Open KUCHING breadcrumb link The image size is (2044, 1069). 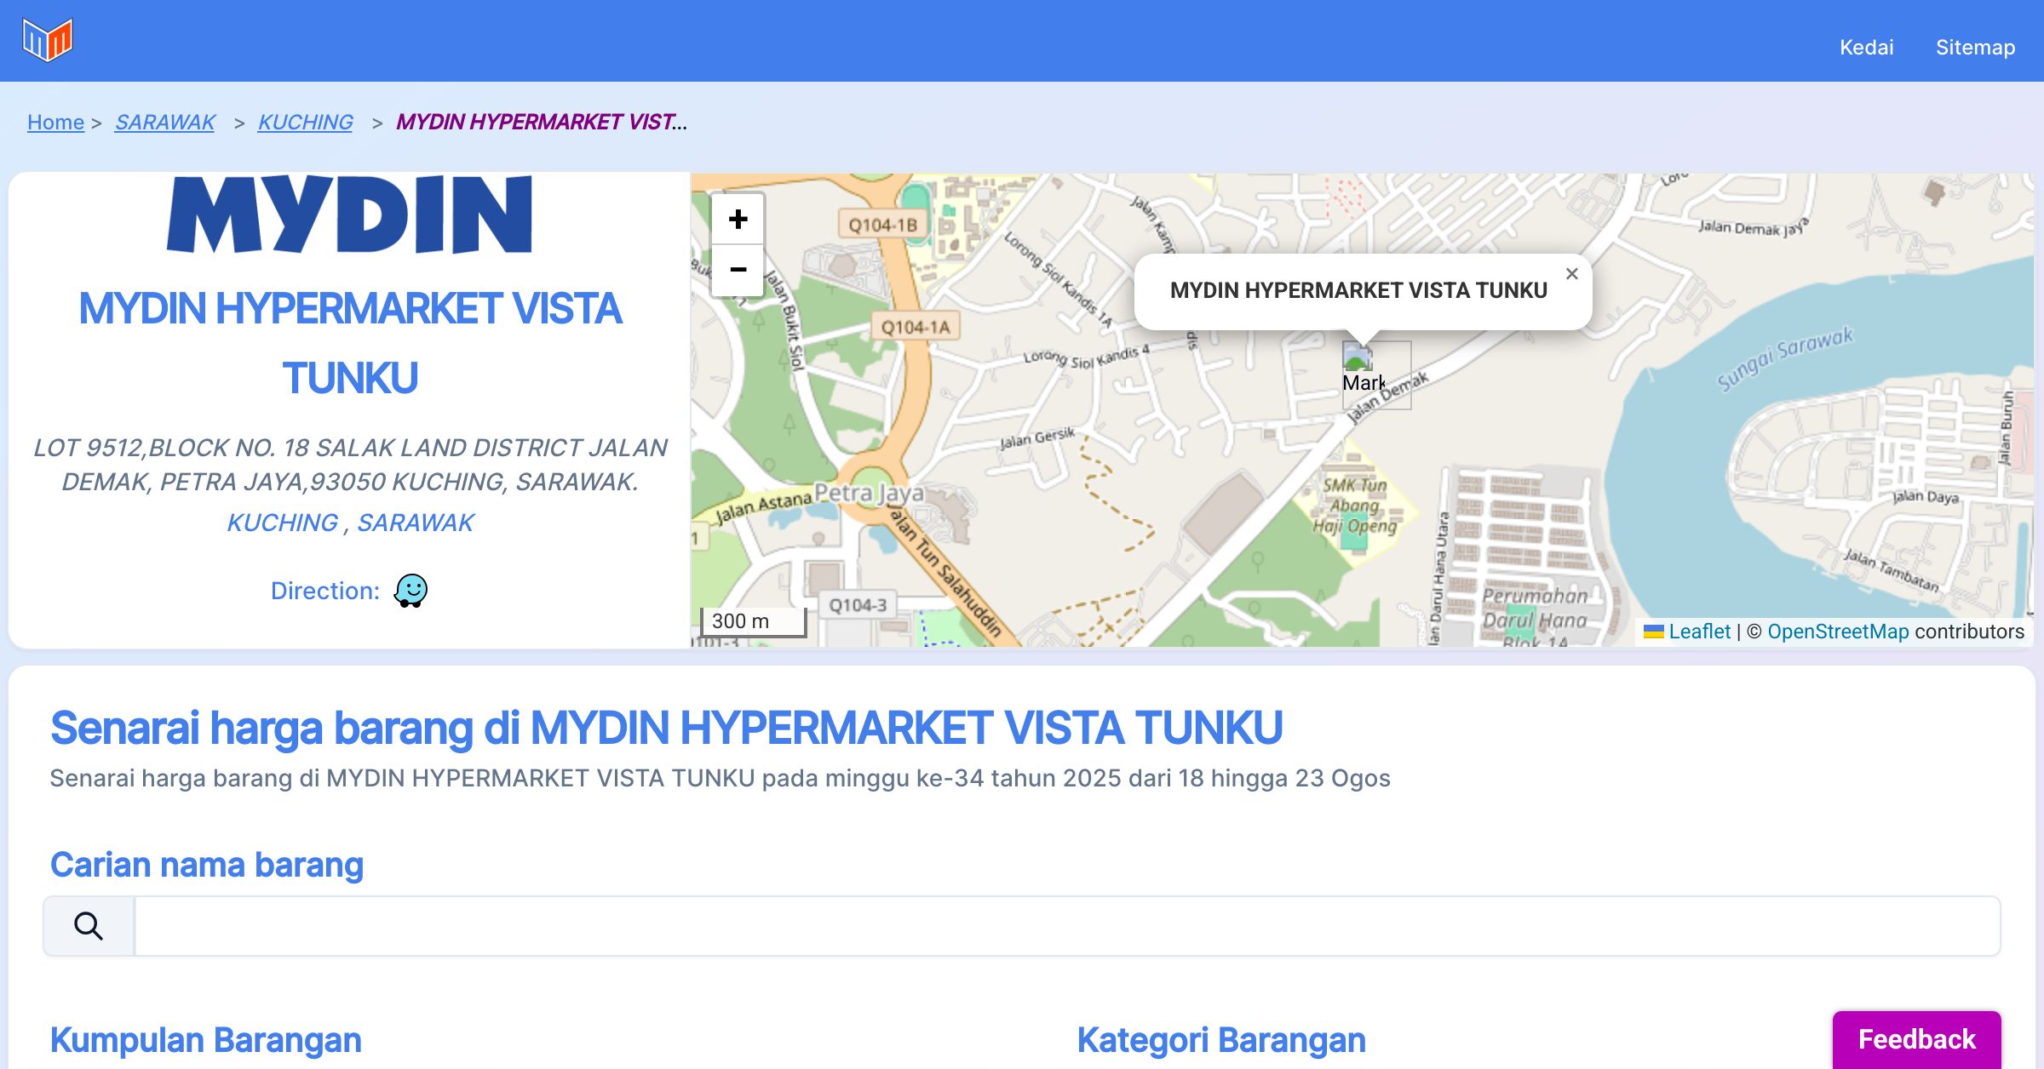point(305,122)
